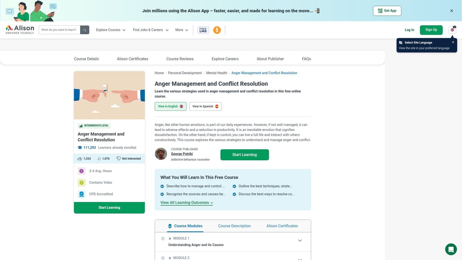Click the CPD Accredited badge icon
The image size is (462, 260).
tap(81, 194)
